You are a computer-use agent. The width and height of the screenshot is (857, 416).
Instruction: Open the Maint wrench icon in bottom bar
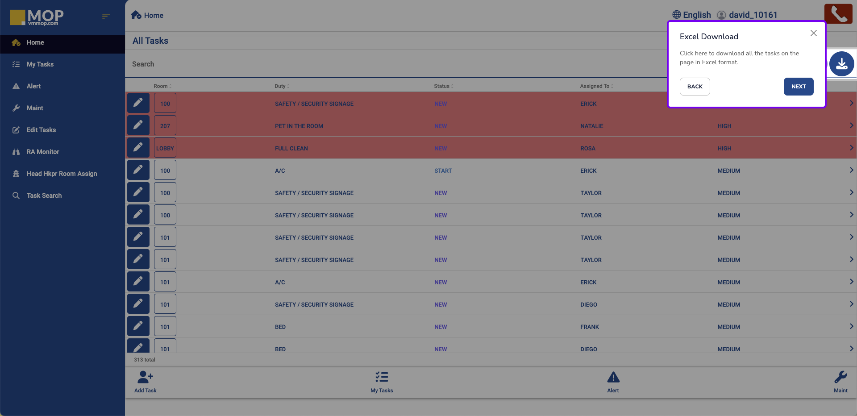(840, 378)
